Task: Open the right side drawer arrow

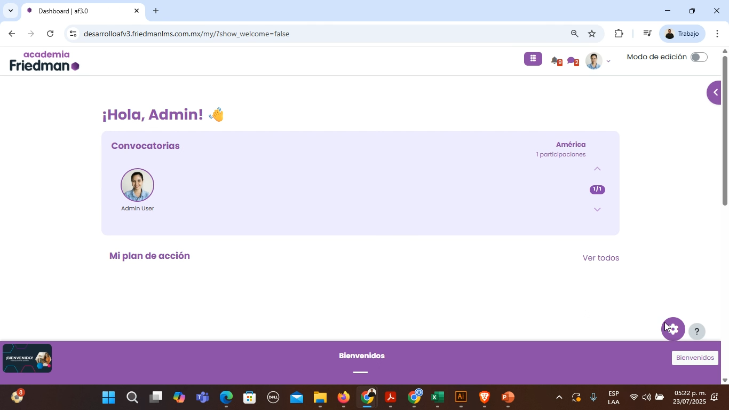Action: [714, 92]
